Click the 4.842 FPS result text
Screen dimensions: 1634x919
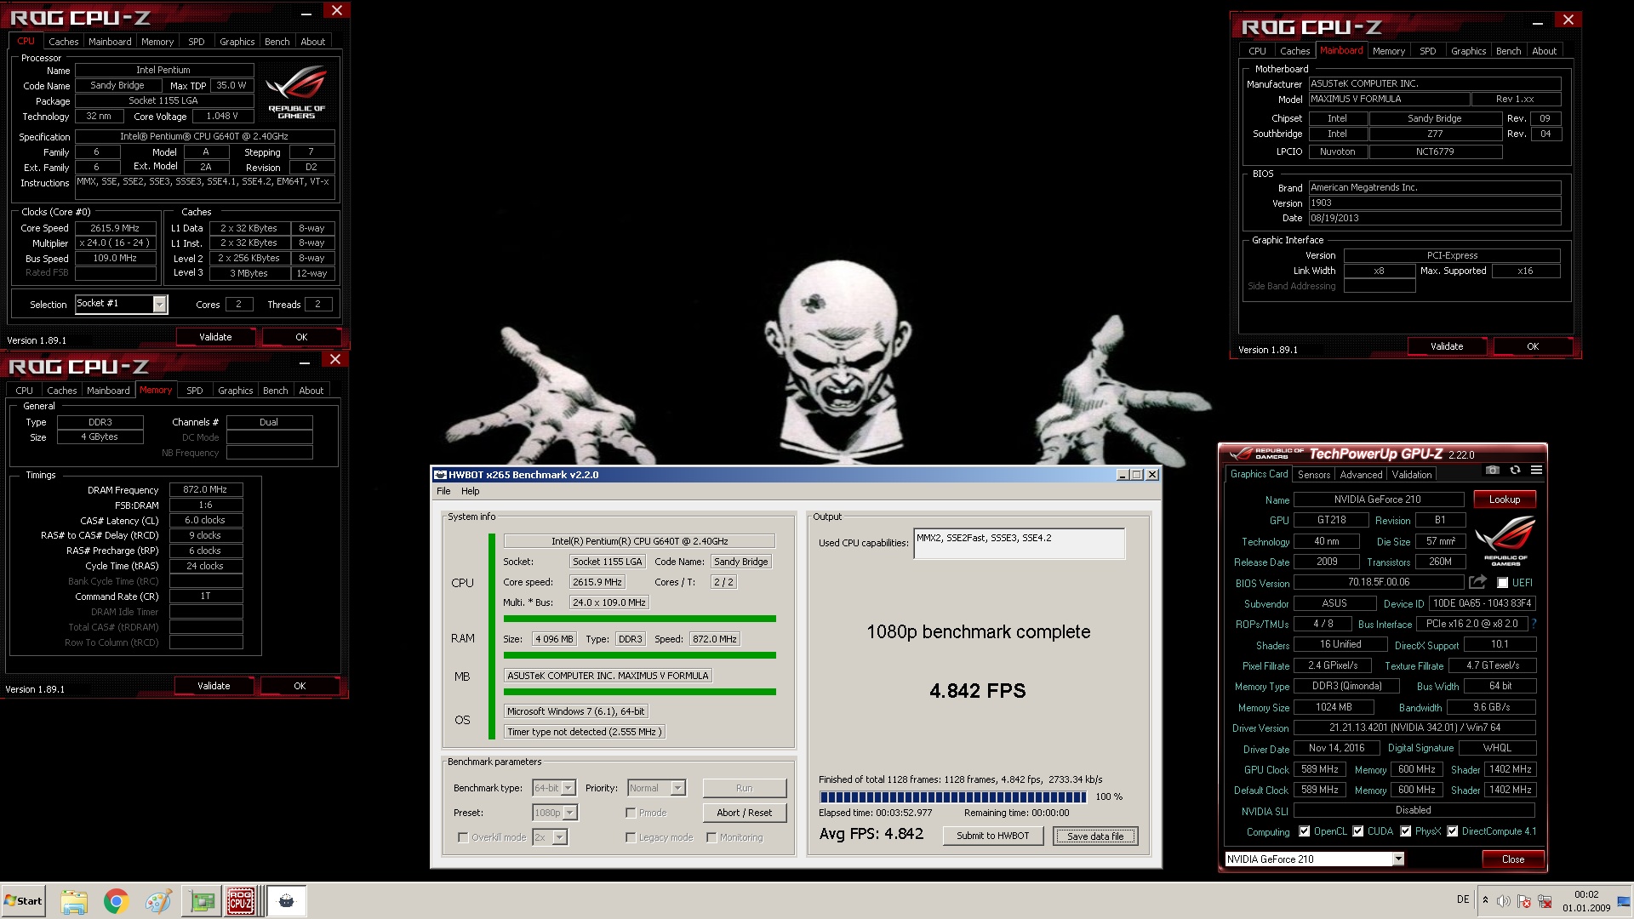[978, 691]
